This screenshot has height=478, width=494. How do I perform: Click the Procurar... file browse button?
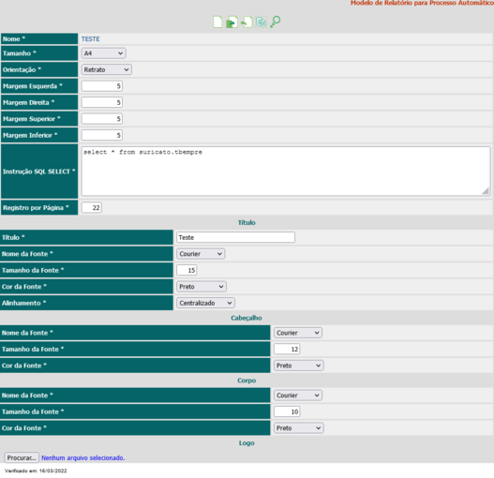22,457
